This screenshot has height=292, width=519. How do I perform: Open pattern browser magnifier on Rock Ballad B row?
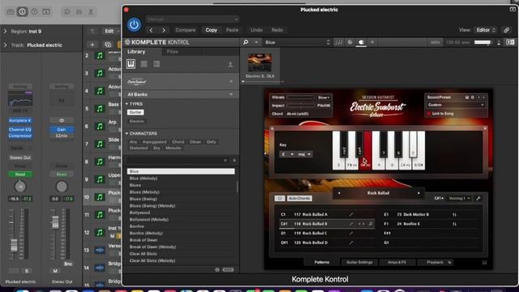click(371, 224)
